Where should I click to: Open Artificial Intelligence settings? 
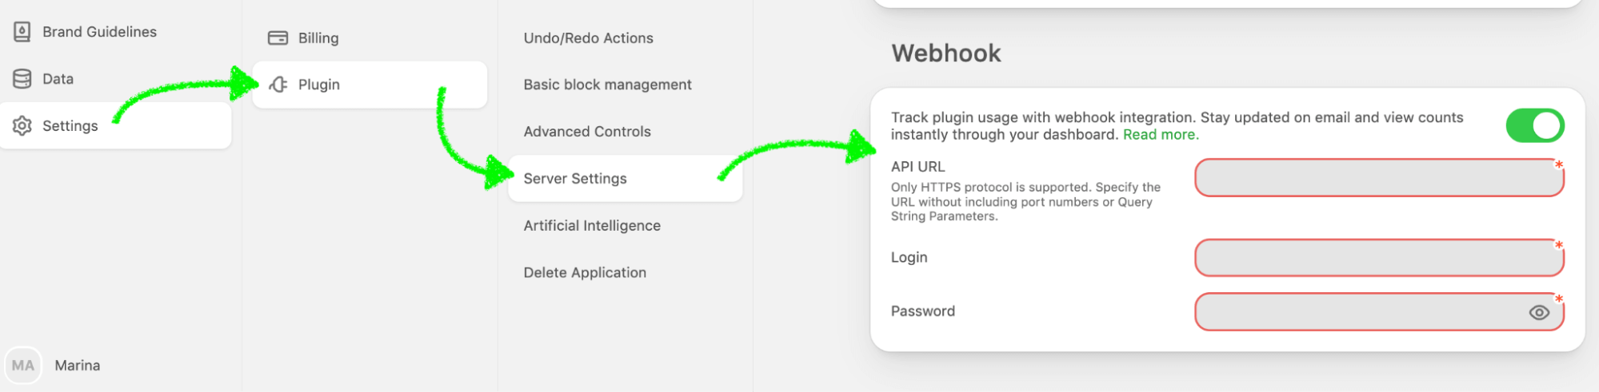[x=592, y=226]
